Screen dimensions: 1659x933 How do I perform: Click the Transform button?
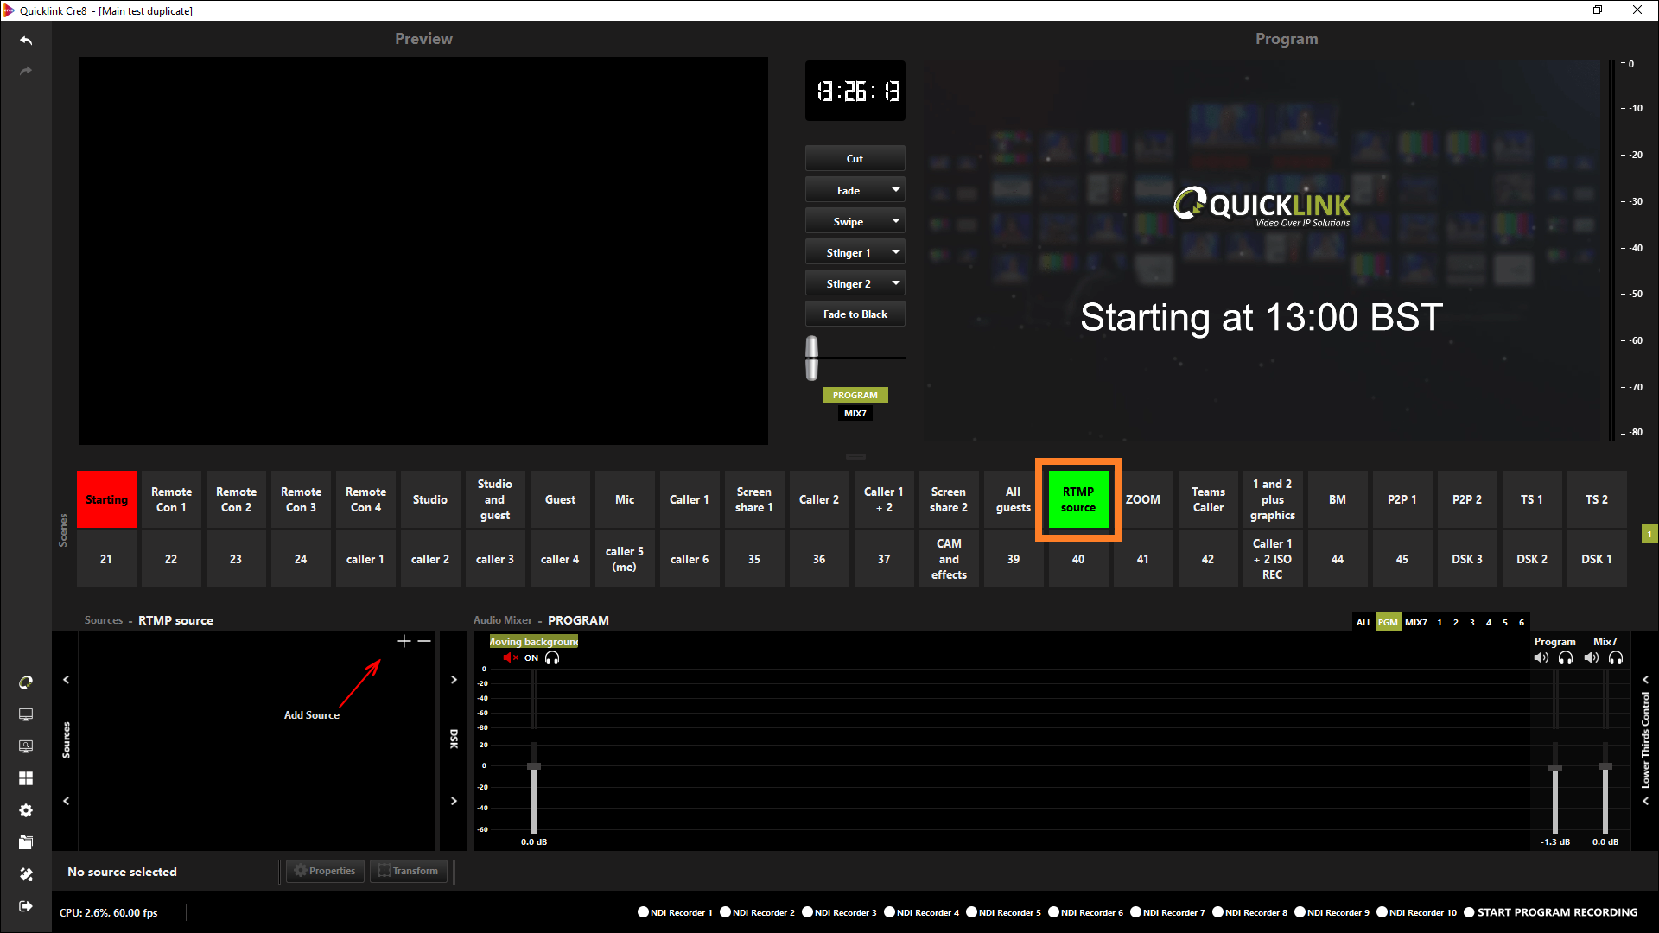point(409,871)
